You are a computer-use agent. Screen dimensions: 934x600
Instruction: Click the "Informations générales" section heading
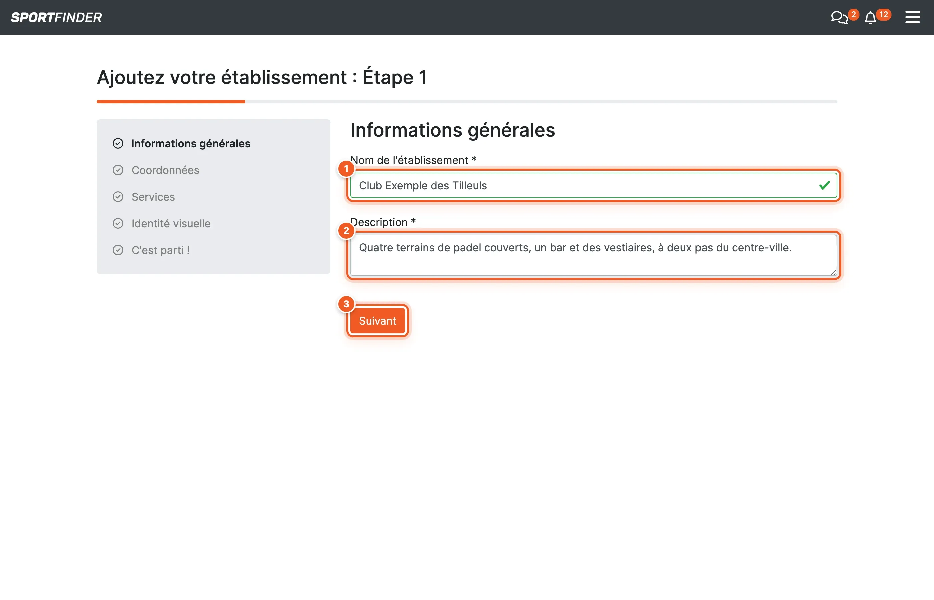coord(453,130)
